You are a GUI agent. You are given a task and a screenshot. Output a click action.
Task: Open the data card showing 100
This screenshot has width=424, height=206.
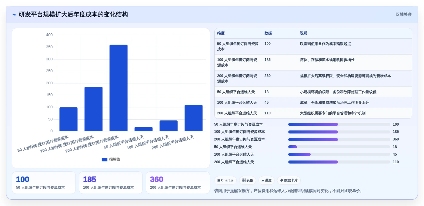pyautogui.click(x=44, y=183)
